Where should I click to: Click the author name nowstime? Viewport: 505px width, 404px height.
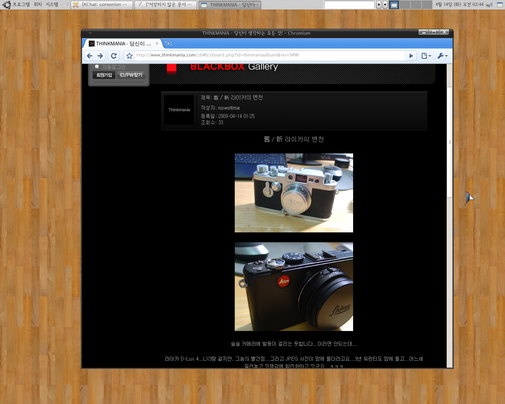(x=229, y=108)
